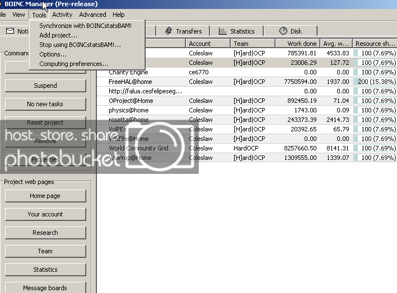Click the Transfers tab arrows icon
397x293 pixels.
pyautogui.click(x=168, y=31)
